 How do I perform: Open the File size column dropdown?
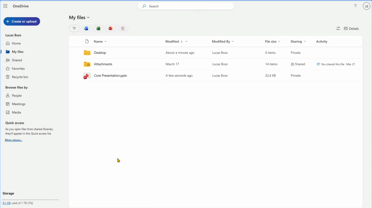279,41
